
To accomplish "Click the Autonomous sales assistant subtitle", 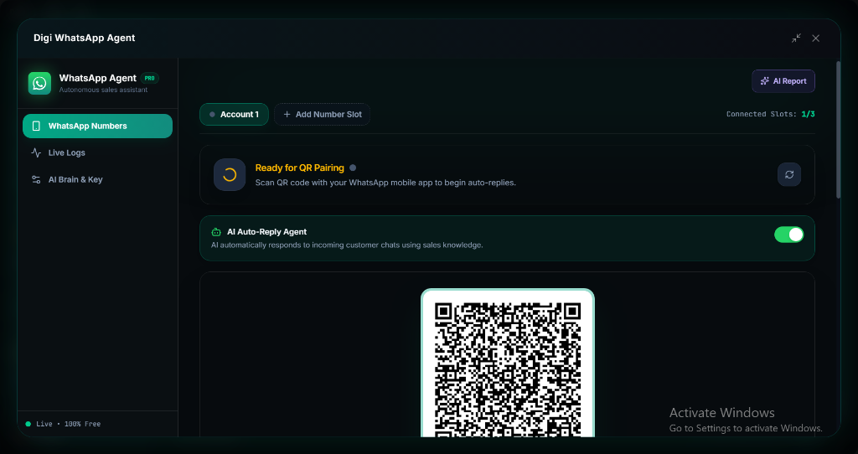I will [x=103, y=90].
